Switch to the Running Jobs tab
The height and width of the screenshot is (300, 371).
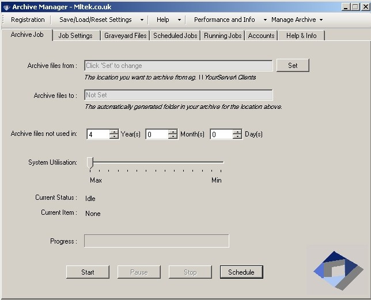[222, 36]
